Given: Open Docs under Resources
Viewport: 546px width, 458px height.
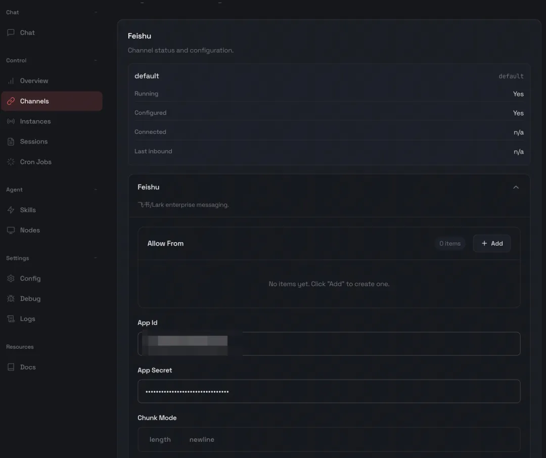Looking at the screenshot, I should [x=52, y=367].
